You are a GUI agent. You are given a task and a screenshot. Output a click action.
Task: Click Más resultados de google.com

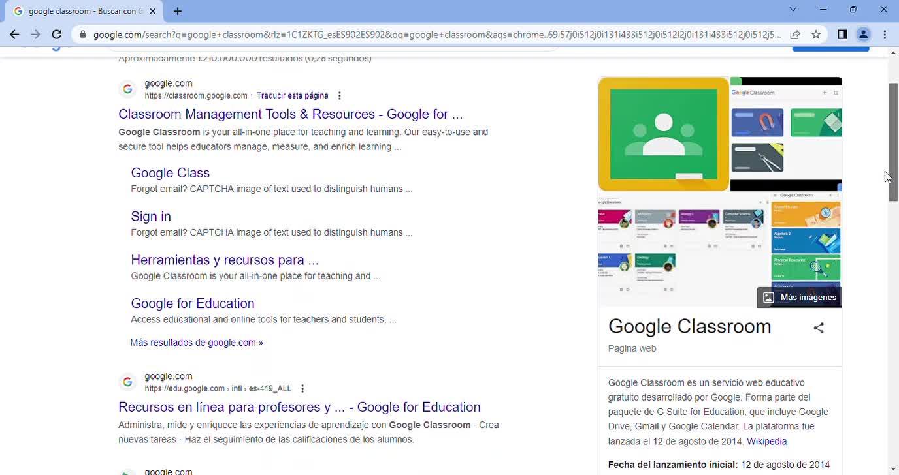tap(197, 343)
